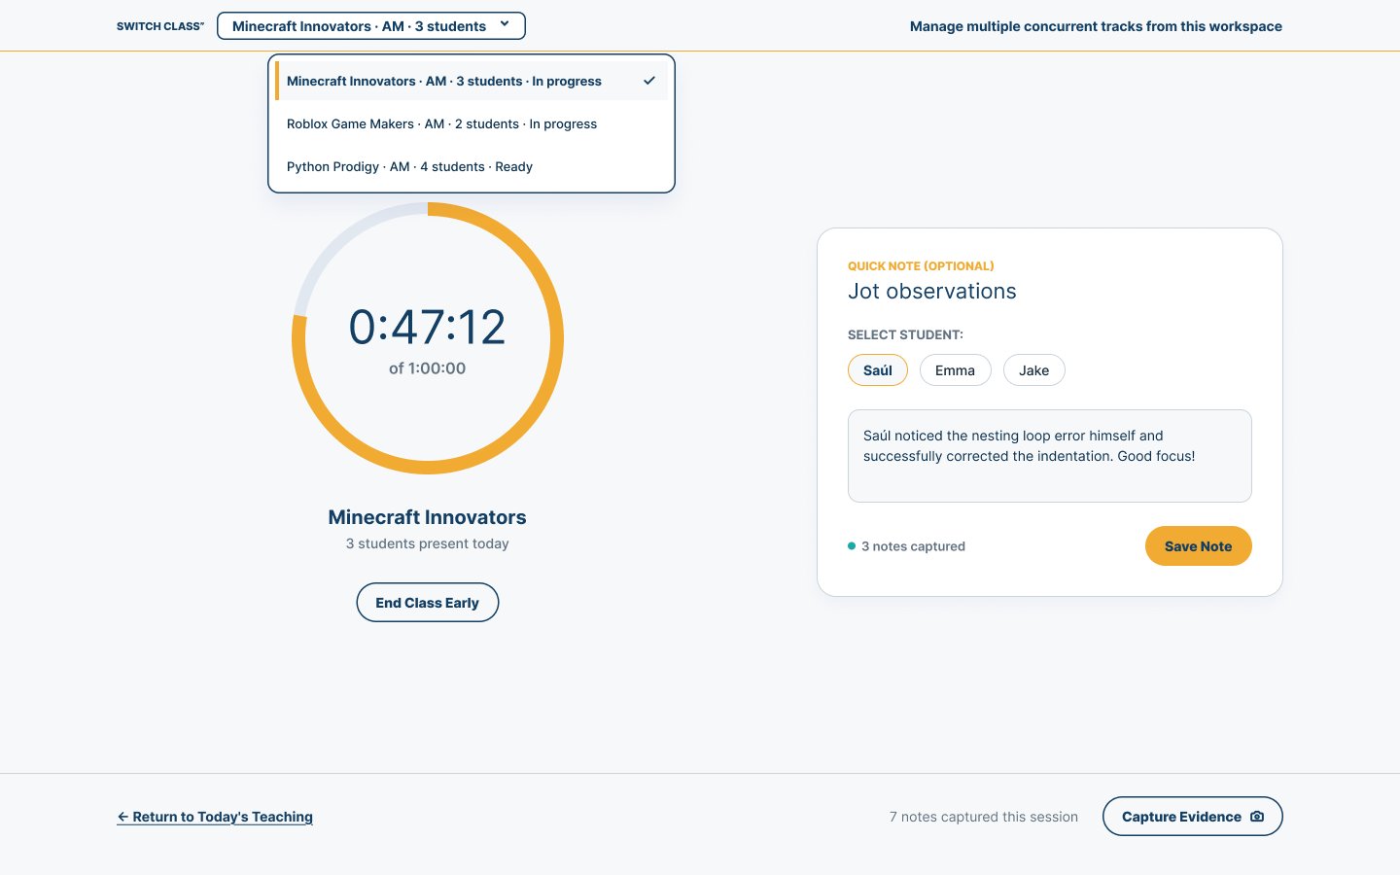The height and width of the screenshot is (875, 1400).
Task: Switch to Python Prodigy Ready class
Action: (472, 166)
